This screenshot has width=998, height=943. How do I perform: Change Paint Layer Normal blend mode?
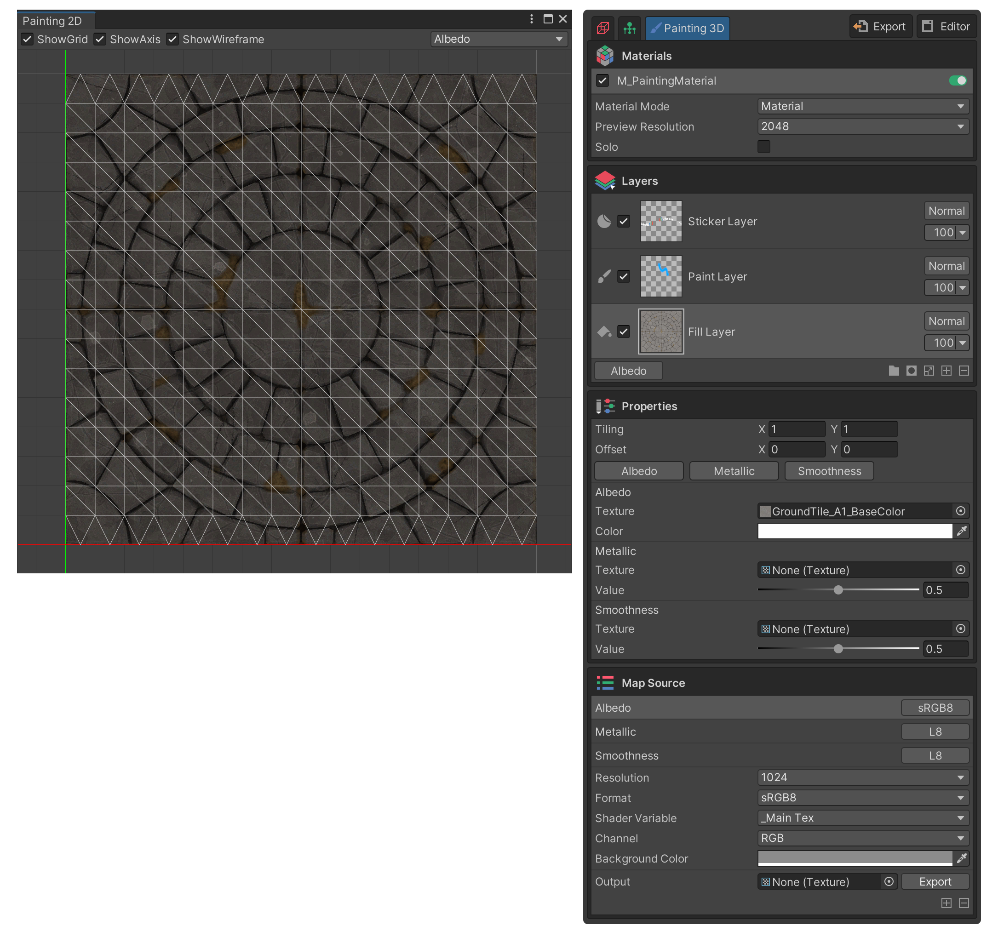[946, 266]
